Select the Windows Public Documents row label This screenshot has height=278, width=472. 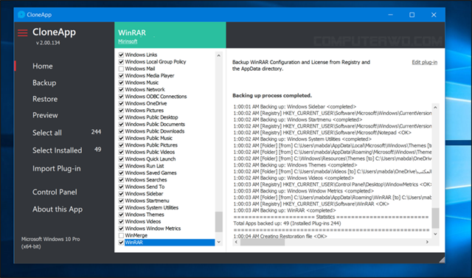[155, 125]
